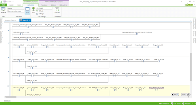Click the 80 % zoom field
The height and width of the screenshot is (105, 196).
tap(184, 95)
